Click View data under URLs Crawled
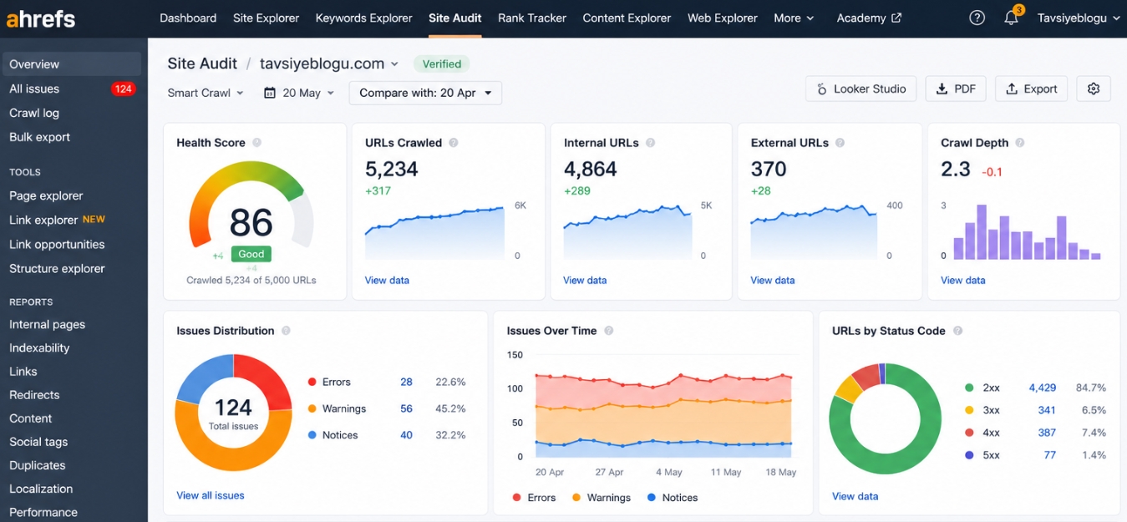This screenshot has width=1127, height=522. [x=387, y=281]
